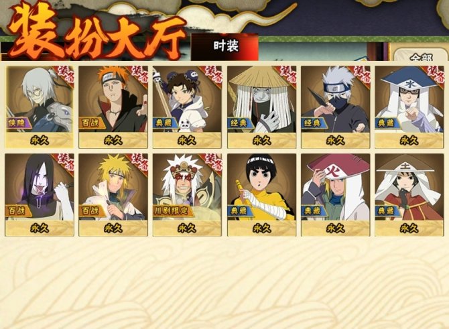Click the 装备 ribbon on 水 hat card

click(435, 76)
